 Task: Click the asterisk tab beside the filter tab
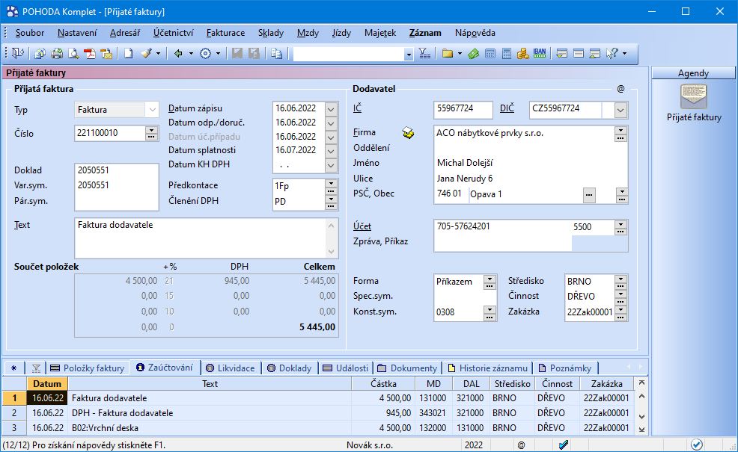point(14,368)
